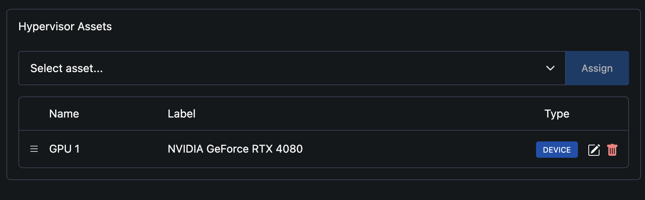The image size is (645, 200).
Task: Open the 'Select asset...' dropdown
Action: pos(292,68)
